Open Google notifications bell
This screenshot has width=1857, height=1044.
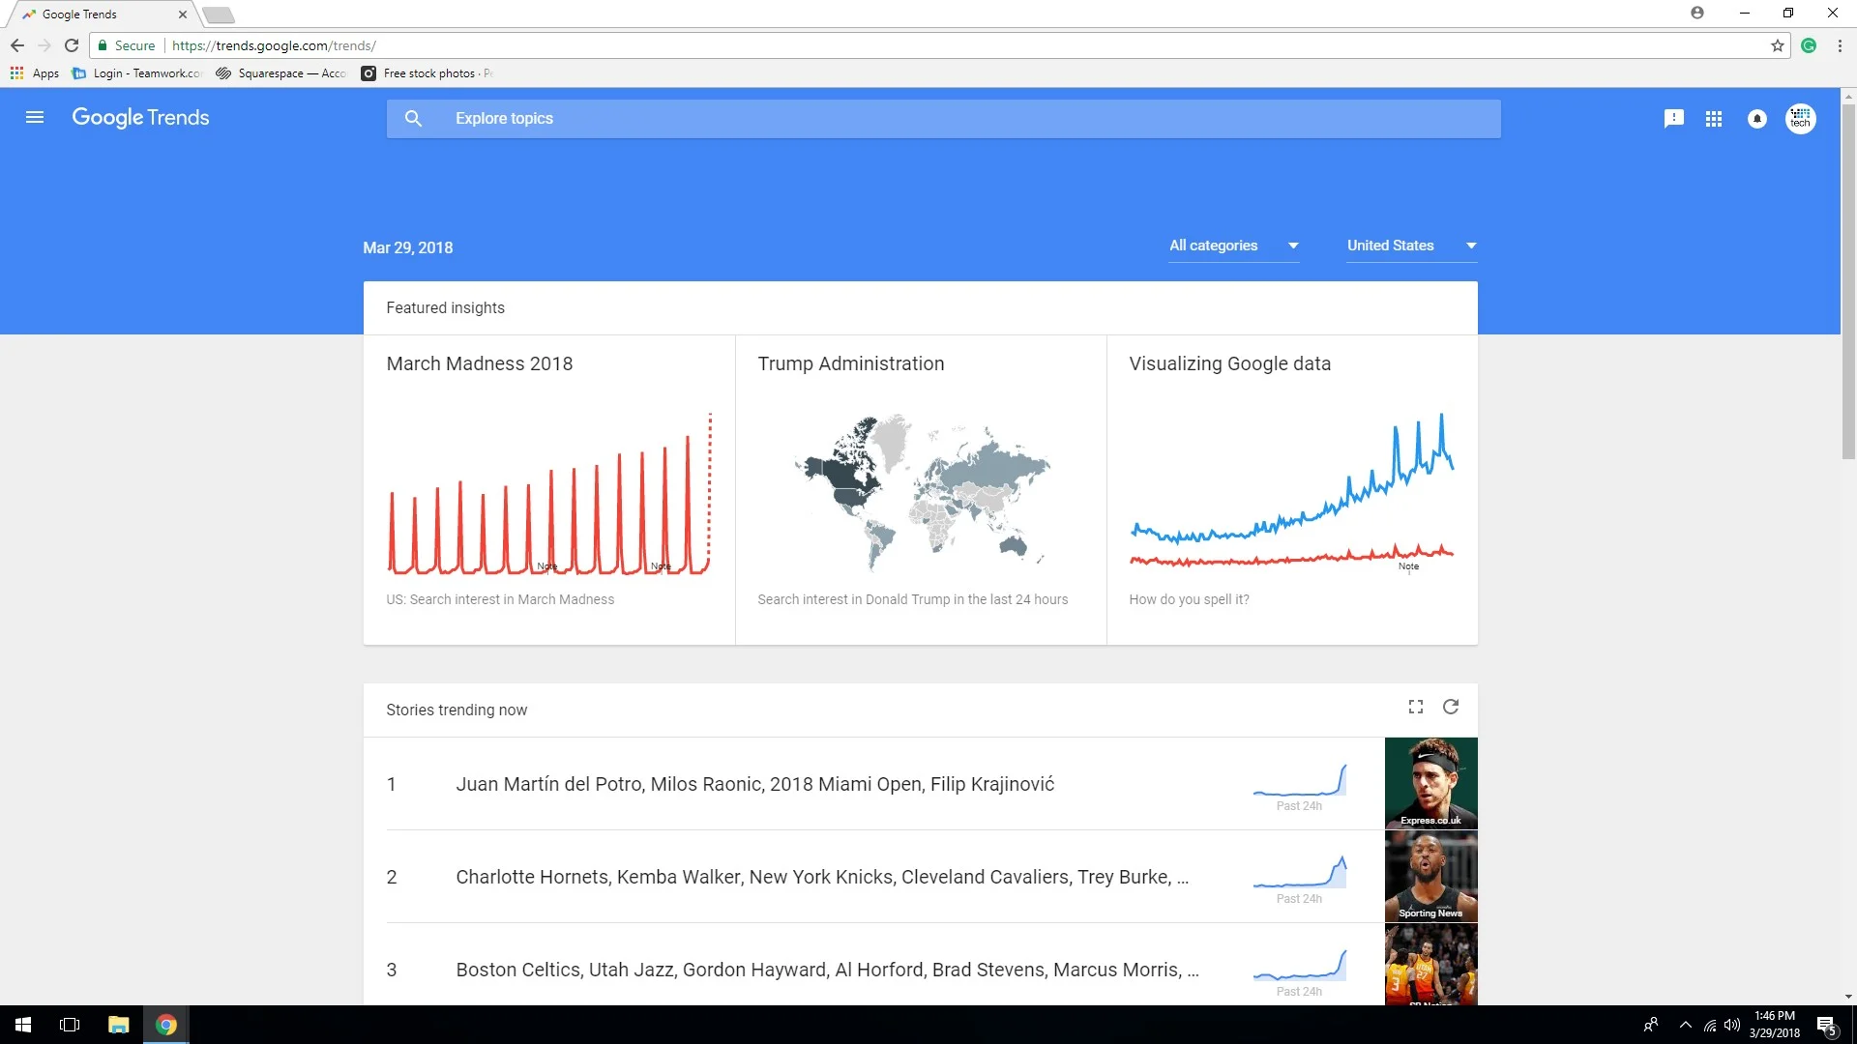pyautogui.click(x=1757, y=118)
